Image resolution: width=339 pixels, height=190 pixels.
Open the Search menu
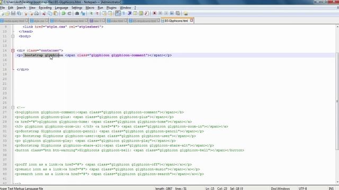pos(21,8)
